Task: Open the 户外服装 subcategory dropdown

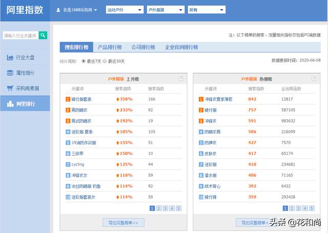Action: pos(166,10)
